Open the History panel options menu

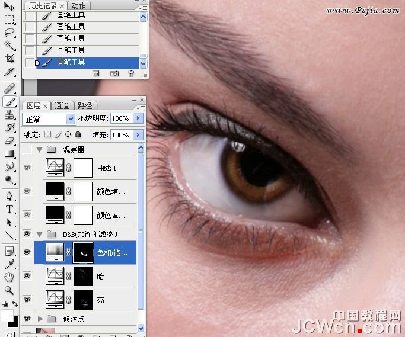(x=143, y=8)
